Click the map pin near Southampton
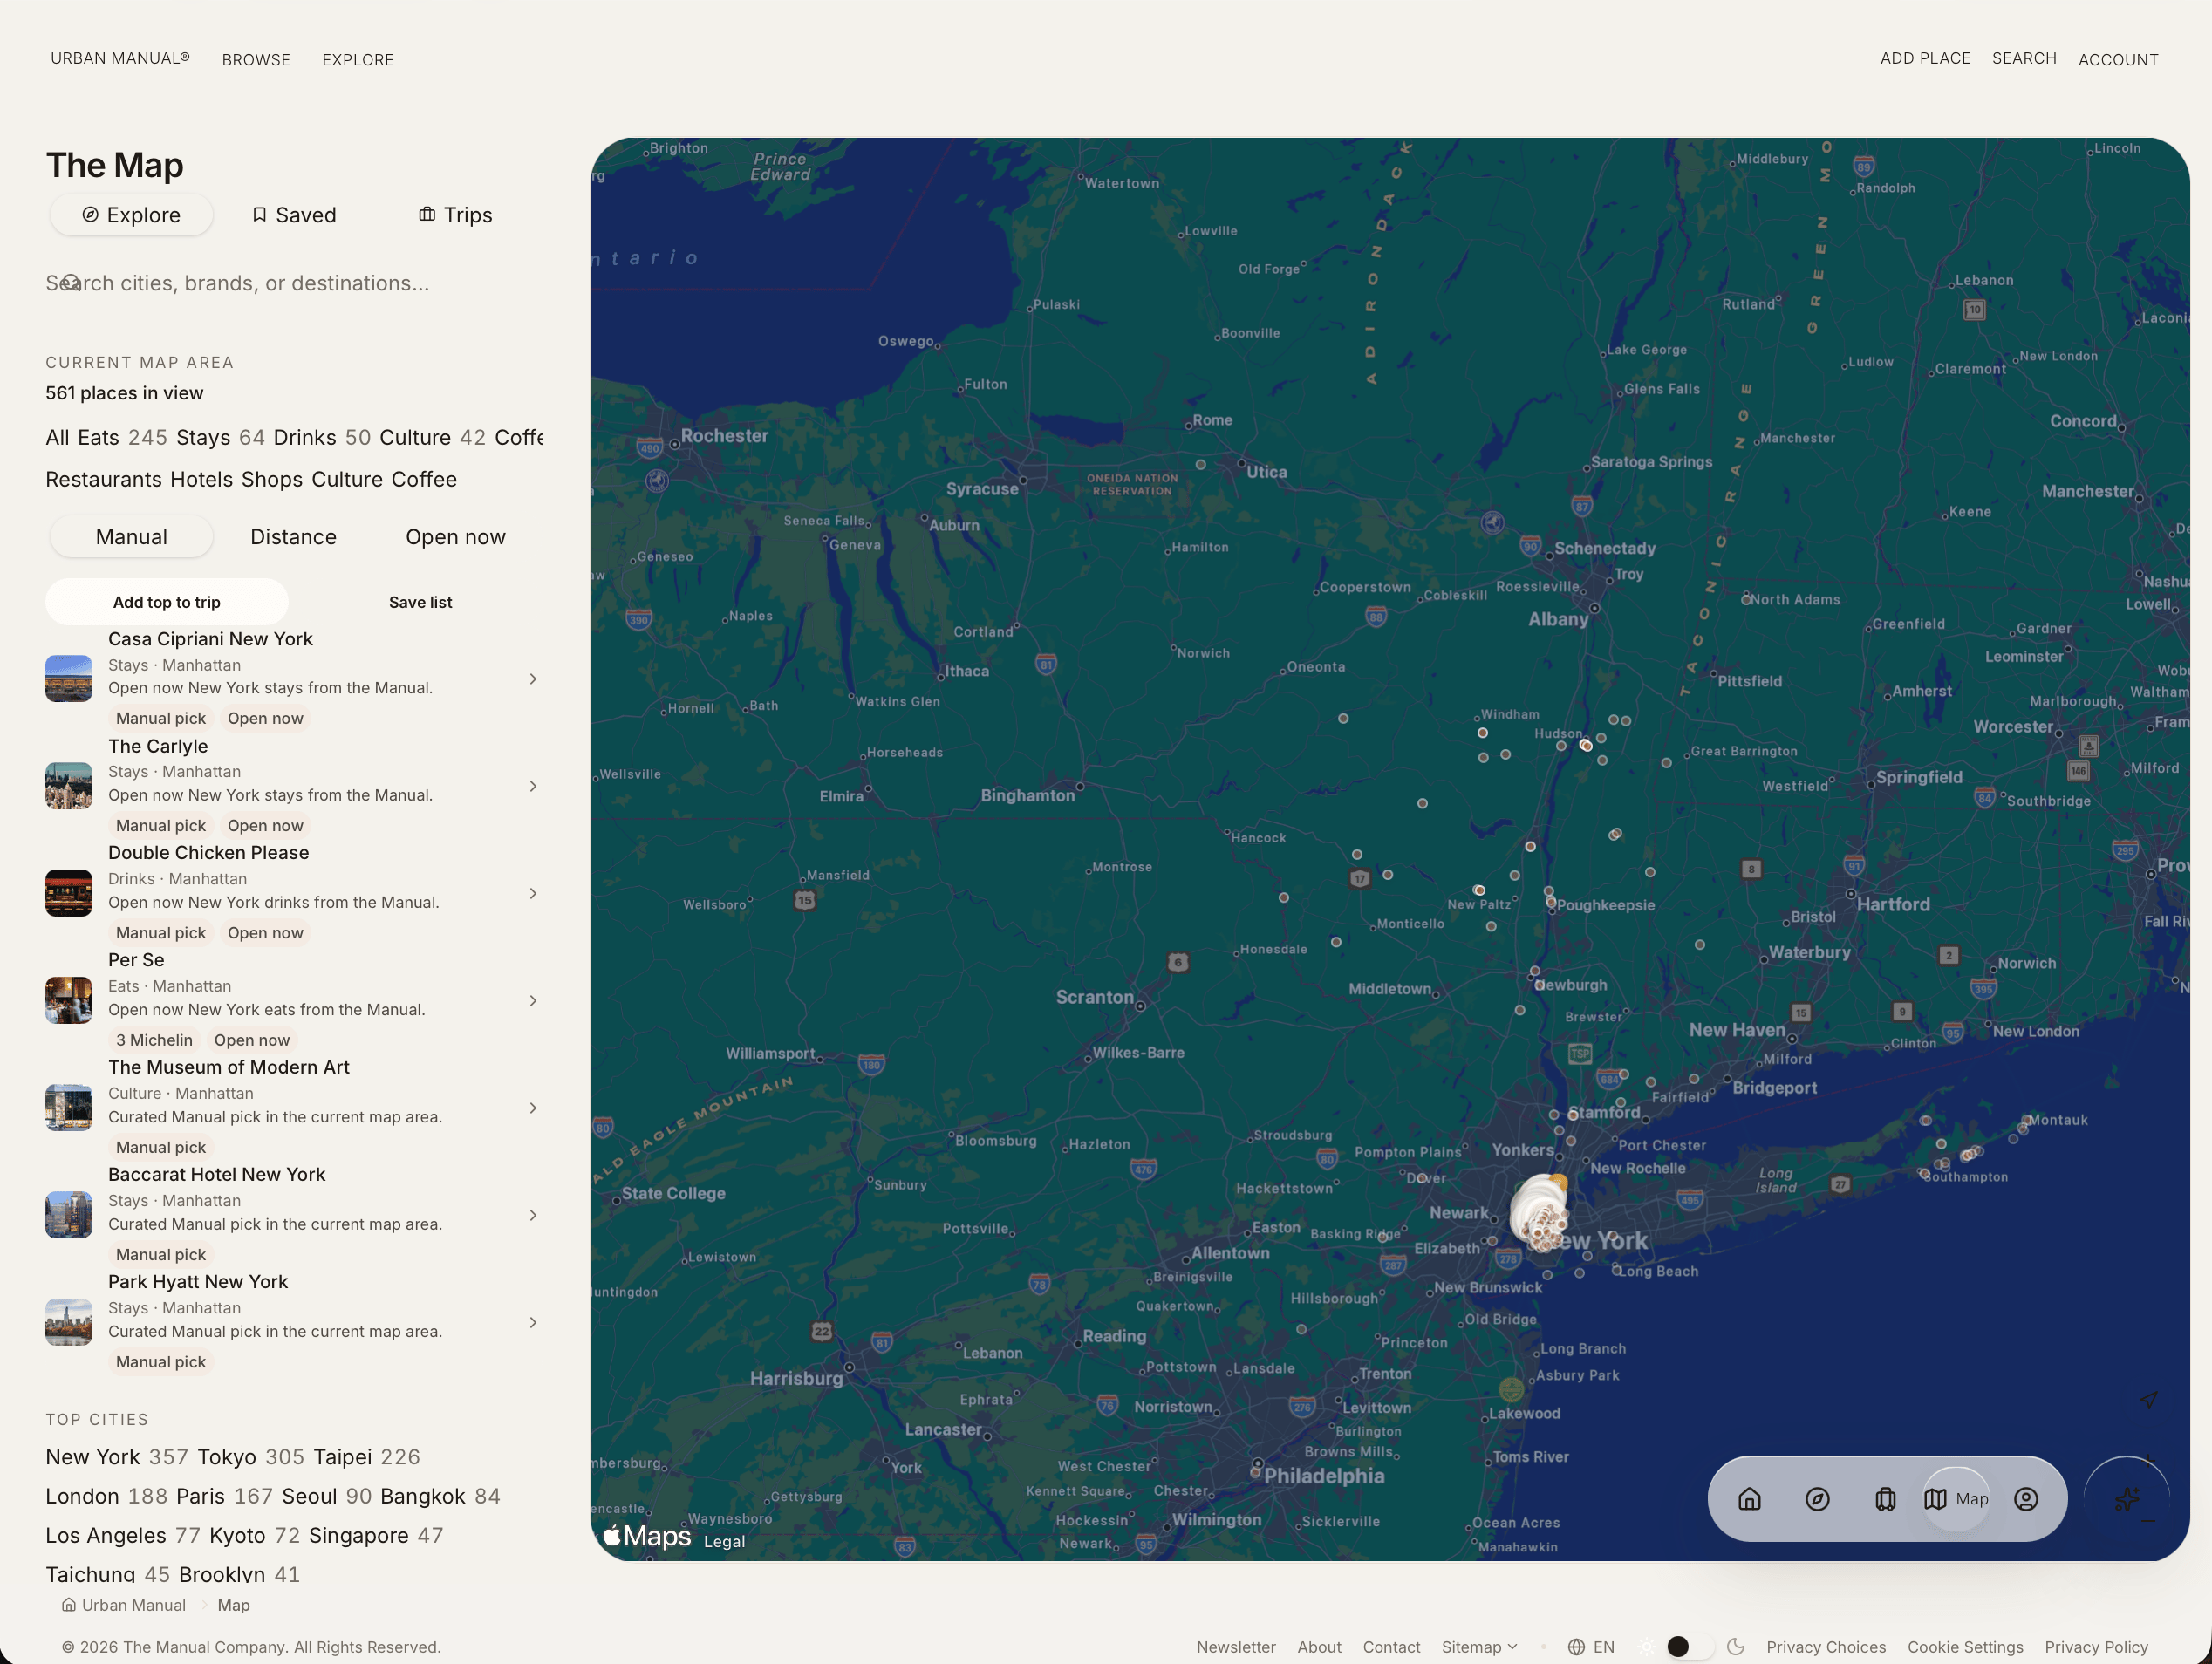The height and width of the screenshot is (1664, 2212). (x=1924, y=1173)
